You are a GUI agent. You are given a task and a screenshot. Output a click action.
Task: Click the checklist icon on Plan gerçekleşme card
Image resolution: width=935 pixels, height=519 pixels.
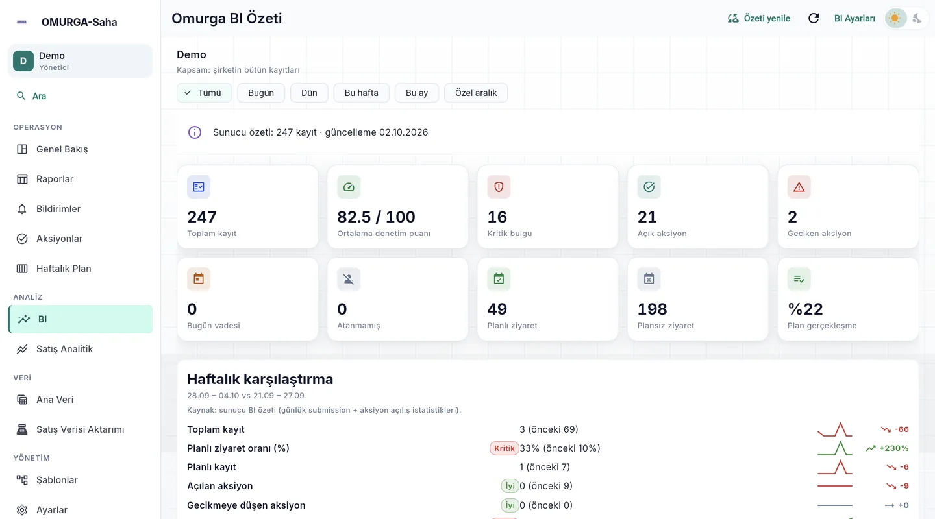pos(799,279)
